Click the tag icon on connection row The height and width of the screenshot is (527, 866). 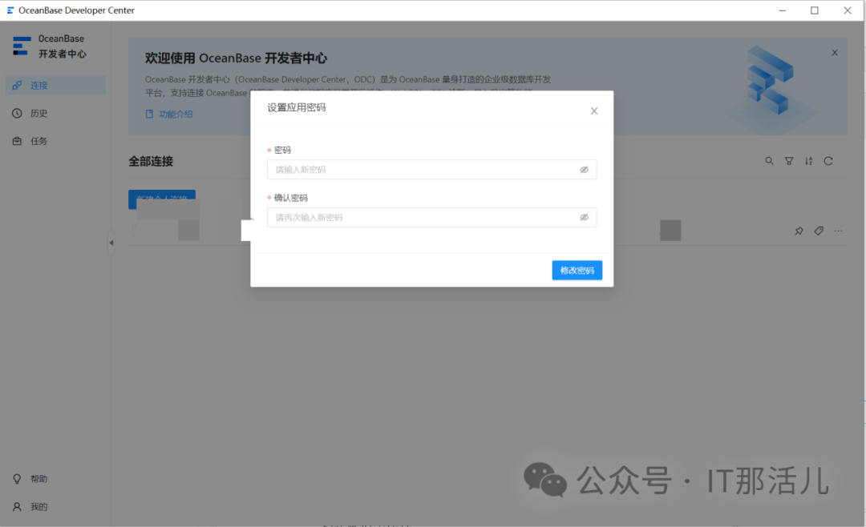[x=819, y=231]
